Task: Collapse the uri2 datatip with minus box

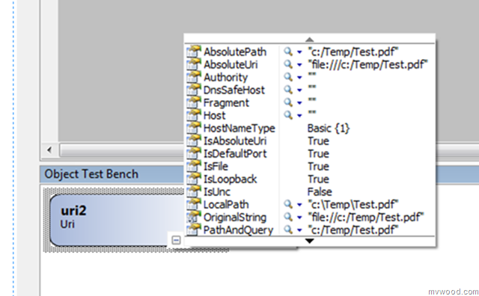Action: point(176,240)
